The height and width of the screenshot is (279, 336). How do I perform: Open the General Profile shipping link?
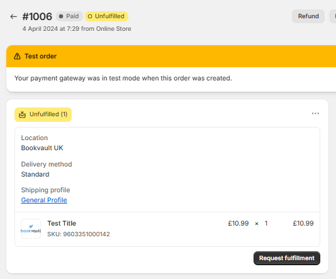pyautogui.click(x=44, y=200)
